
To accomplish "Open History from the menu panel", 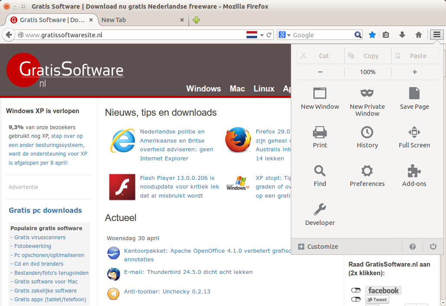I will tap(367, 137).
